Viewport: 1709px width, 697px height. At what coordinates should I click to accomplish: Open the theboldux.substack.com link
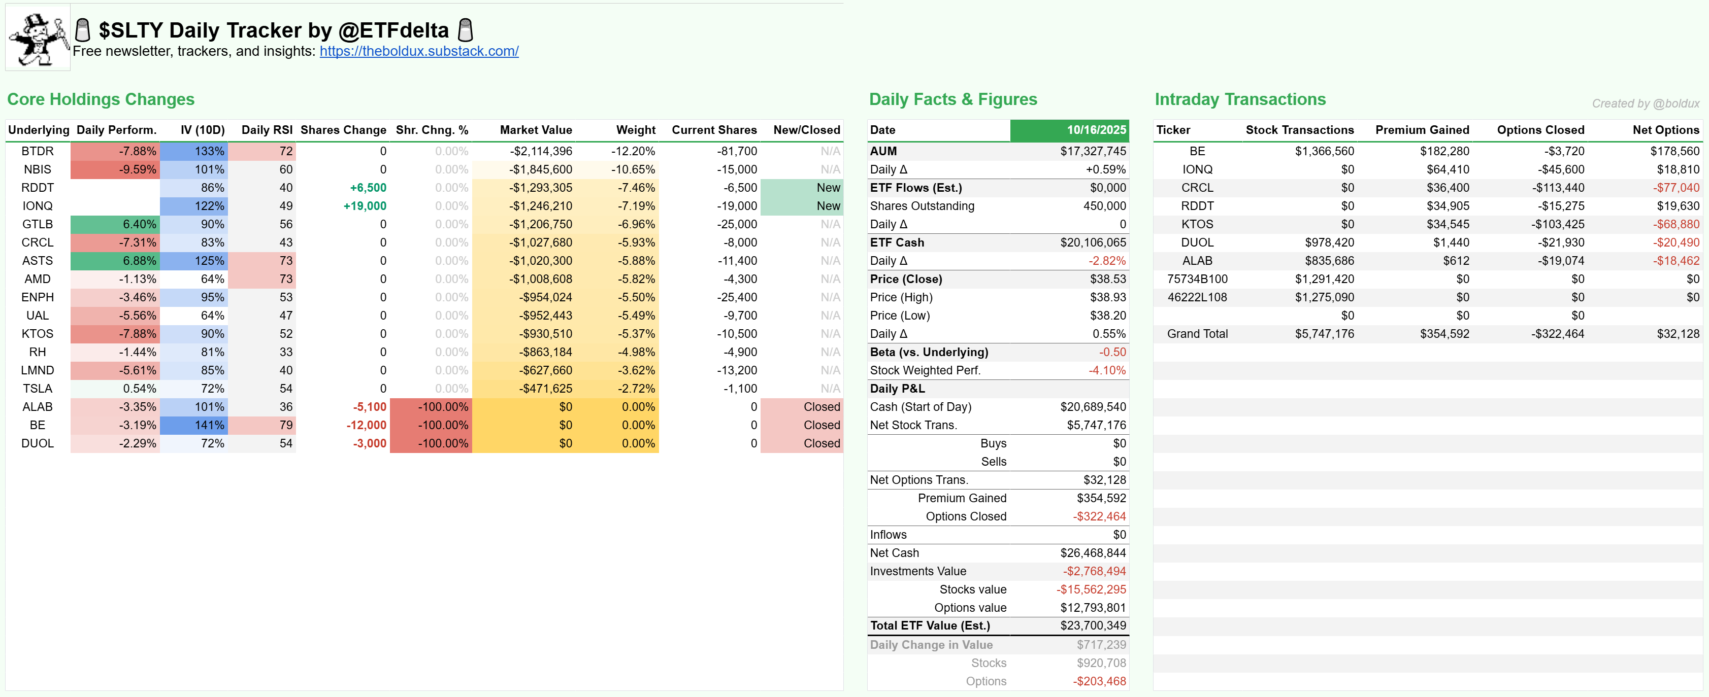[419, 51]
